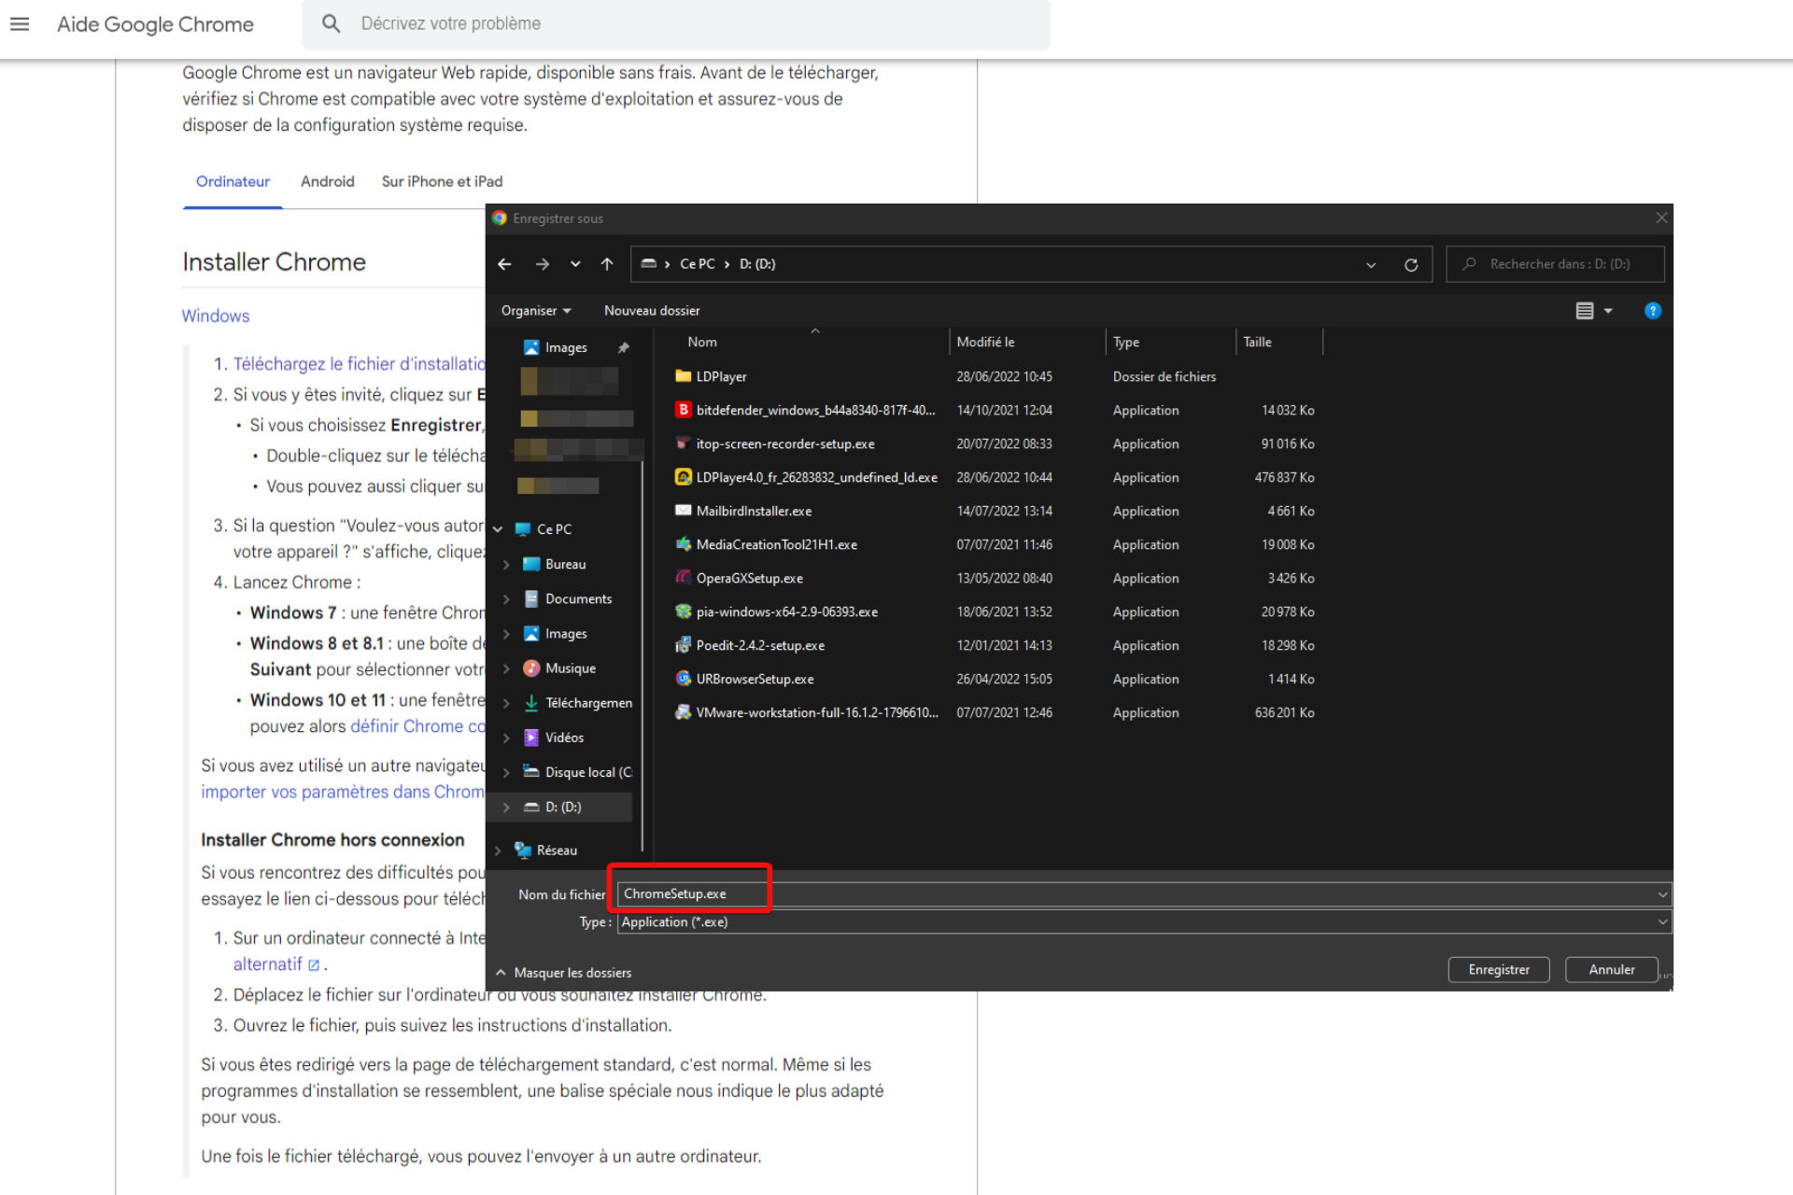Refresh the D: folder listing
The height and width of the screenshot is (1195, 1793).
(x=1411, y=264)
